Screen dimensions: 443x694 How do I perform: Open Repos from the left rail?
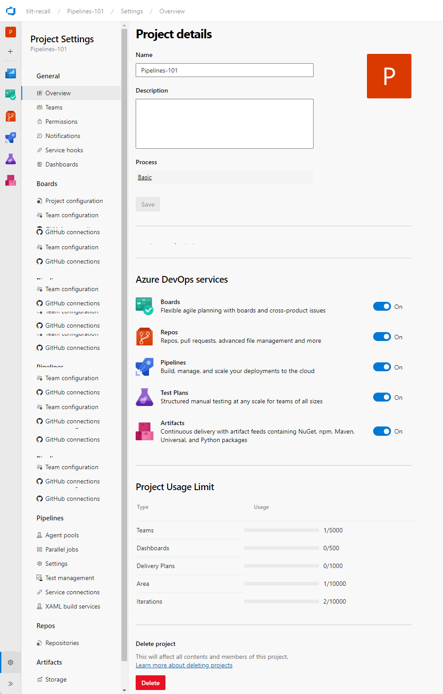pyautogui.click(x=10, y=116)
